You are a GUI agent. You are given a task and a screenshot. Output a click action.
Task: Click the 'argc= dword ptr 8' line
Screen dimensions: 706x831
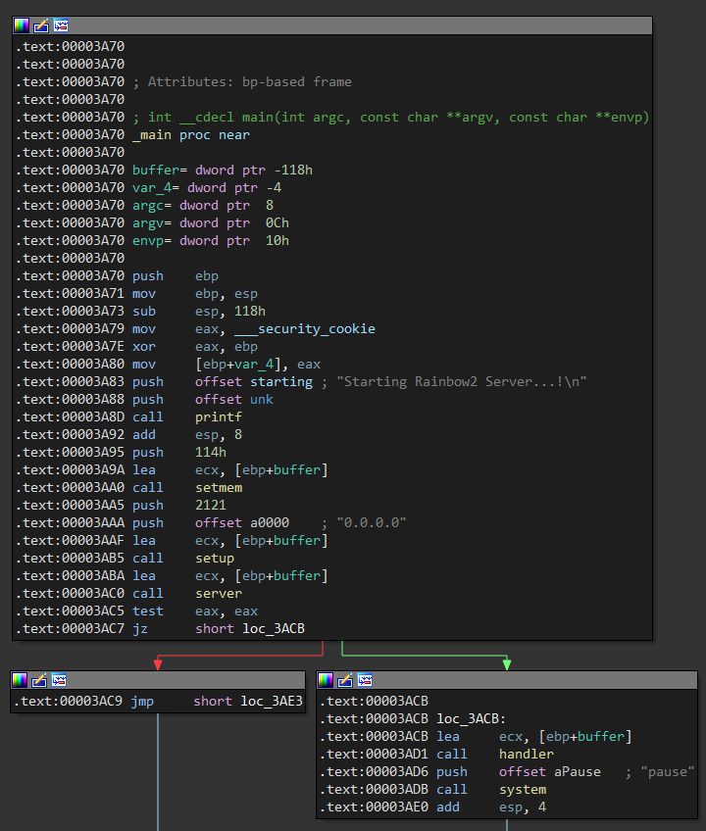pos(203,205)
